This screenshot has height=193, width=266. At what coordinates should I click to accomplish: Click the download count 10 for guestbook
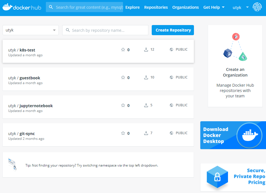[x=152, y=77]
